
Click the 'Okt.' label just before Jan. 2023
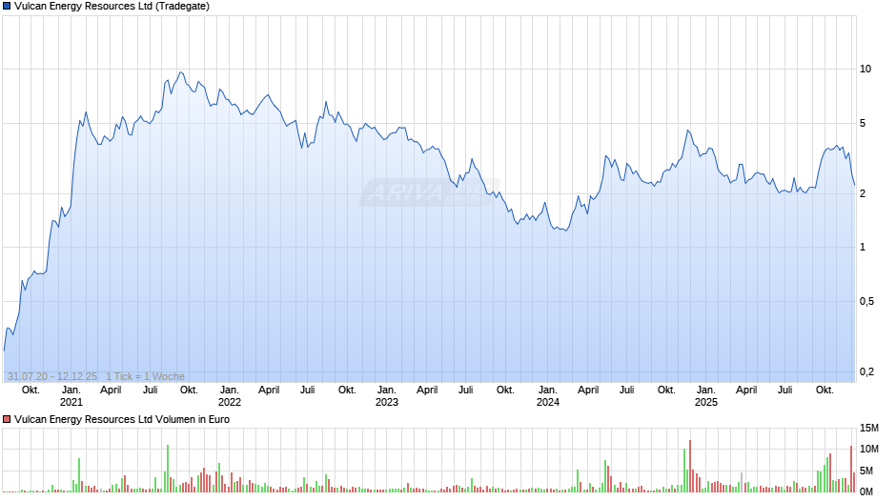tap(347, 391)
